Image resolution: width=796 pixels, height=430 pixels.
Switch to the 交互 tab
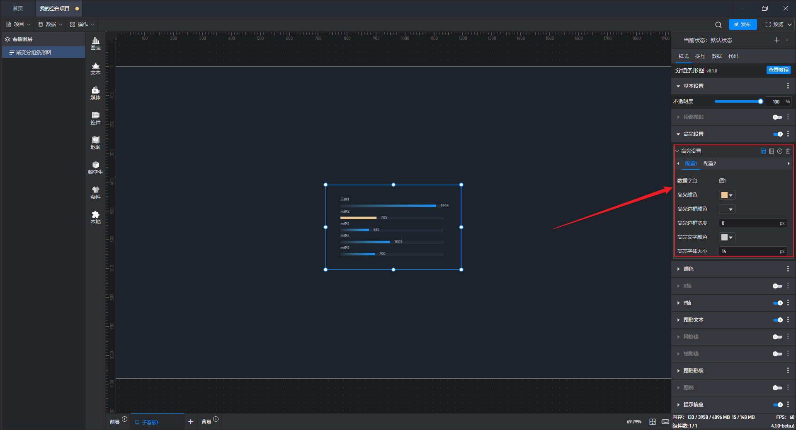coord(700,56)
